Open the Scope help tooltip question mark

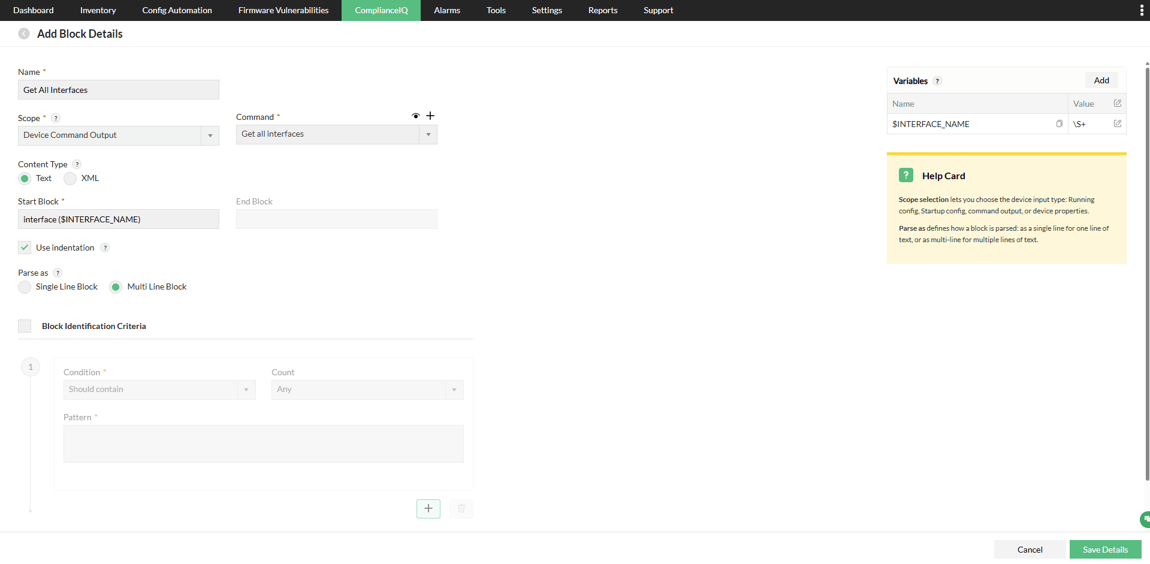coord(56,118)
